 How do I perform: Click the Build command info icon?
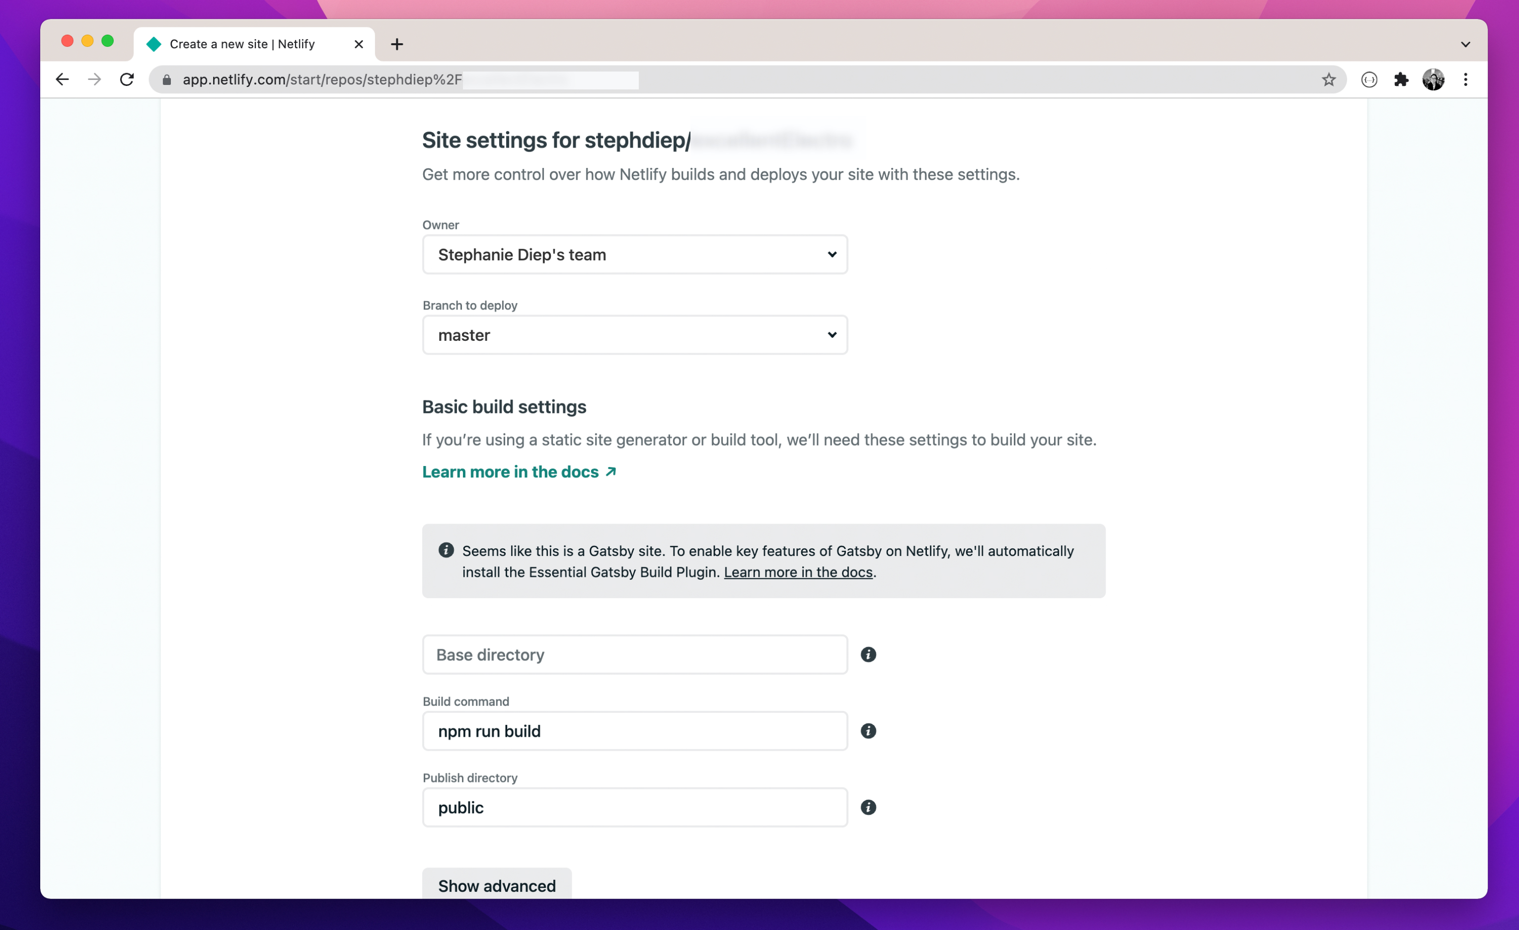(868, 731)
